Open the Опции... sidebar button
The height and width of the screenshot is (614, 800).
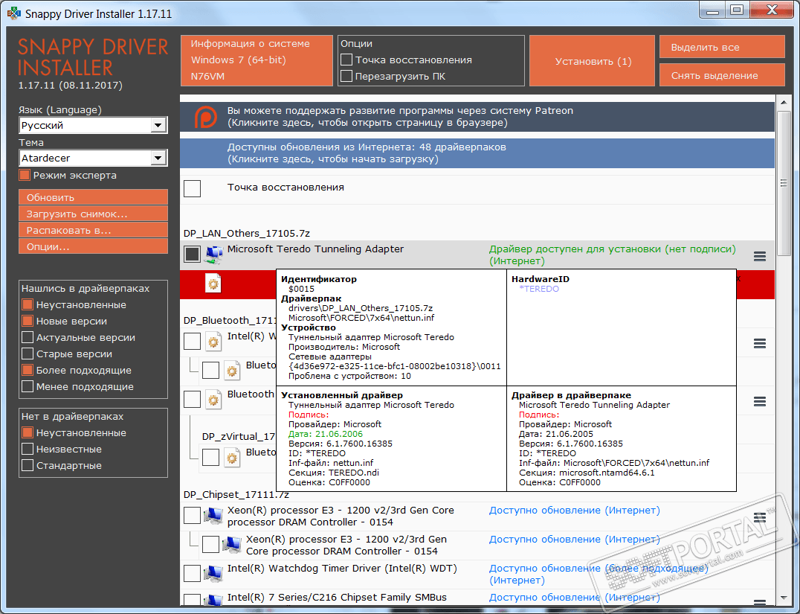tap(94, 246)
